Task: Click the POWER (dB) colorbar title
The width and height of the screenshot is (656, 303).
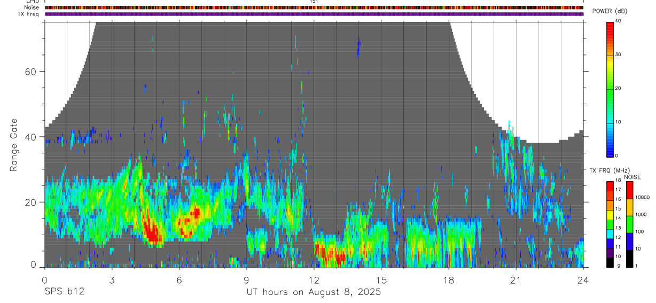Action: 610,11
